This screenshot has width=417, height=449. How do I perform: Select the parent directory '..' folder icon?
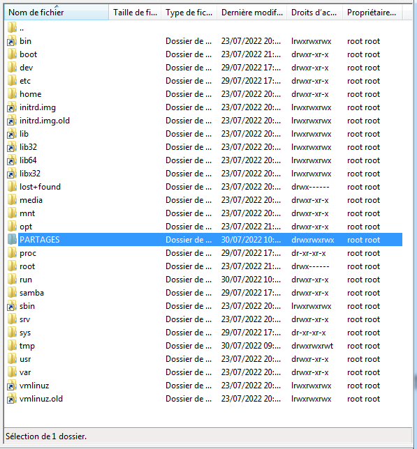pos(12,28)
